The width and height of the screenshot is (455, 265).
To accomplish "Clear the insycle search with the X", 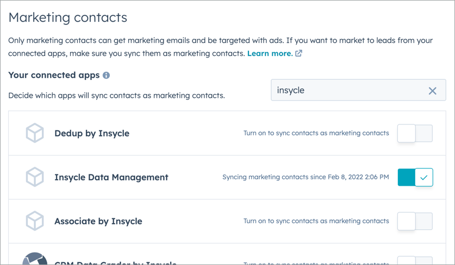I will [432, 91].
